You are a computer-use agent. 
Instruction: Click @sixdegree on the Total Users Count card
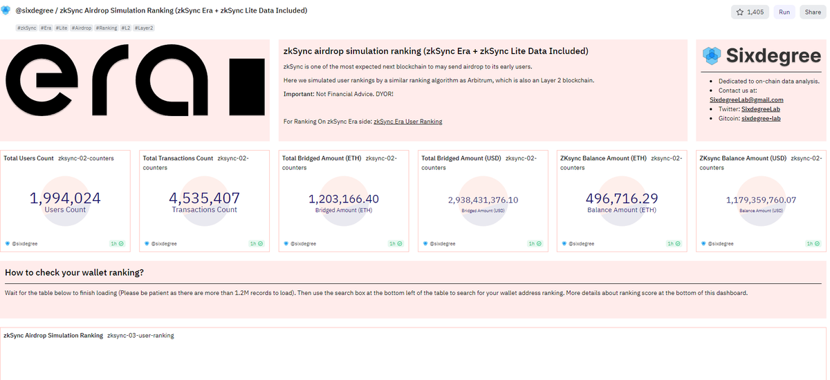point(24,244)
